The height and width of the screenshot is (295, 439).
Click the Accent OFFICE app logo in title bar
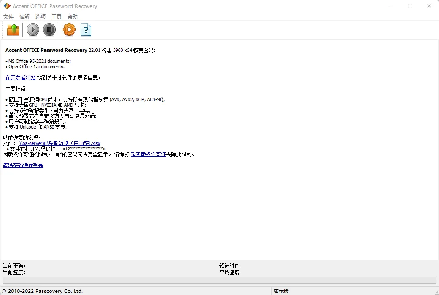coord(7,6)
